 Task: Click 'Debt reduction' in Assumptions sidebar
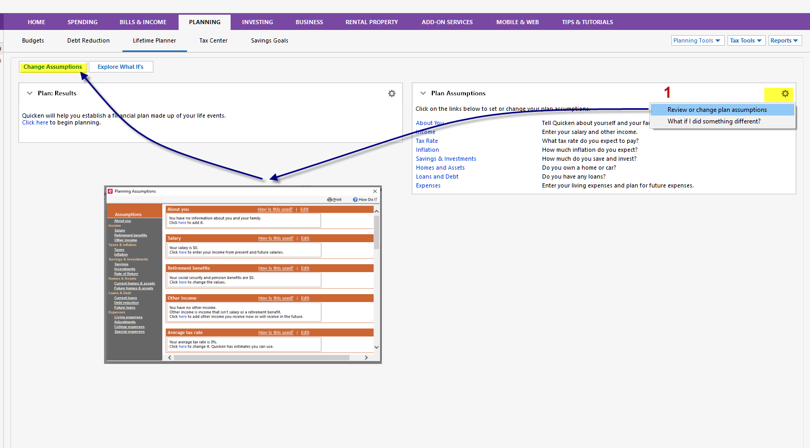coord(127,303)
